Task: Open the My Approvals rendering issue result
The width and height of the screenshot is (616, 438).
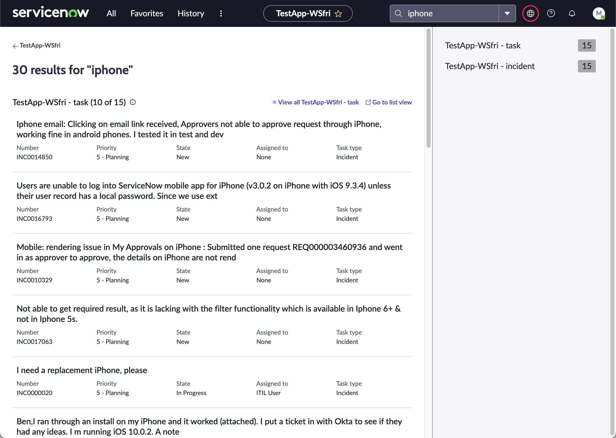Action: click(209, 252)
